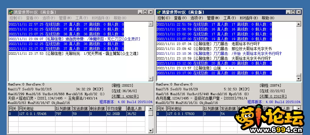Viewport: 310px width, 135px height.
Task: Open 控制(C) menu in 01区 window
Action: click(16, 18)
